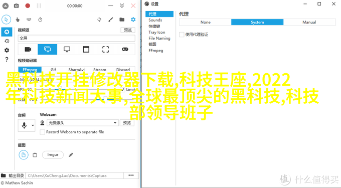The height and width of the screenshot is (188, 341).
Task: Toggle the Imgur upload option
Action: (x=53, y=155)
